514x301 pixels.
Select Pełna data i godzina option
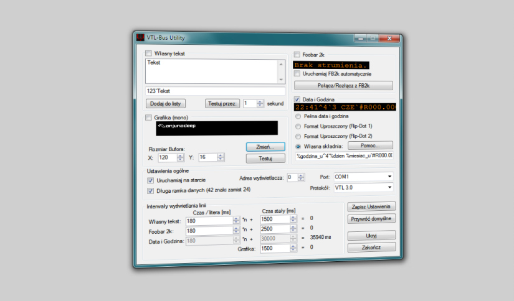[x=298, y=116]
